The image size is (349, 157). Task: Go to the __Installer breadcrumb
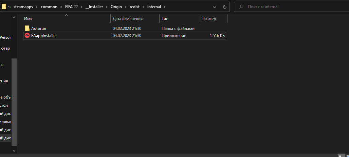tap(94, 7)
